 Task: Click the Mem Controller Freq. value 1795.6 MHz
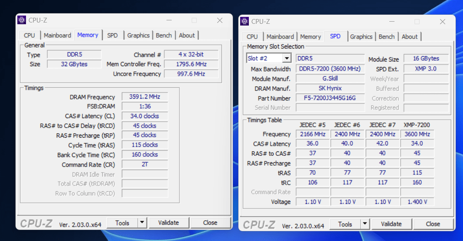191,64
